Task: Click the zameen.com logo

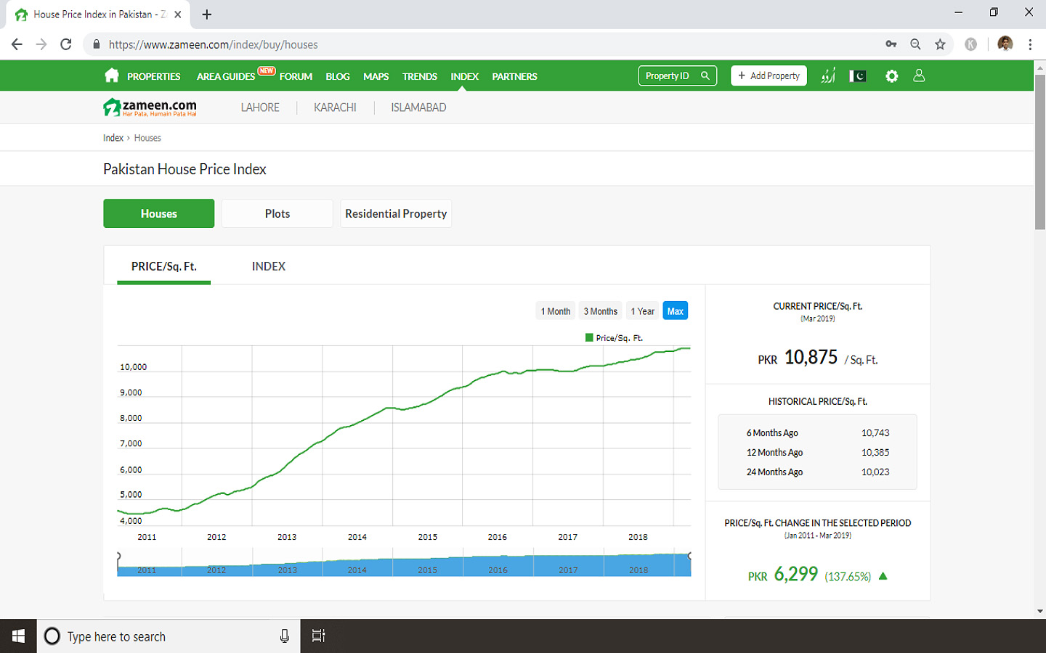Action: pyautogui.click(x=150, y=107)
